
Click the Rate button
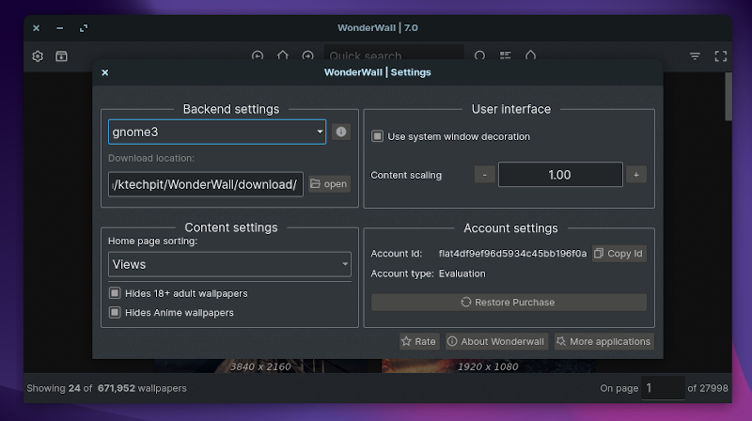419,341
